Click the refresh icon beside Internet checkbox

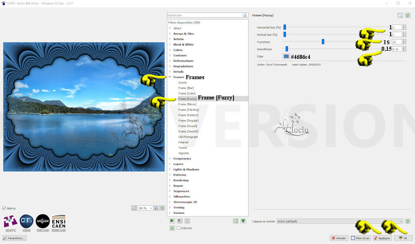point(173,228)
